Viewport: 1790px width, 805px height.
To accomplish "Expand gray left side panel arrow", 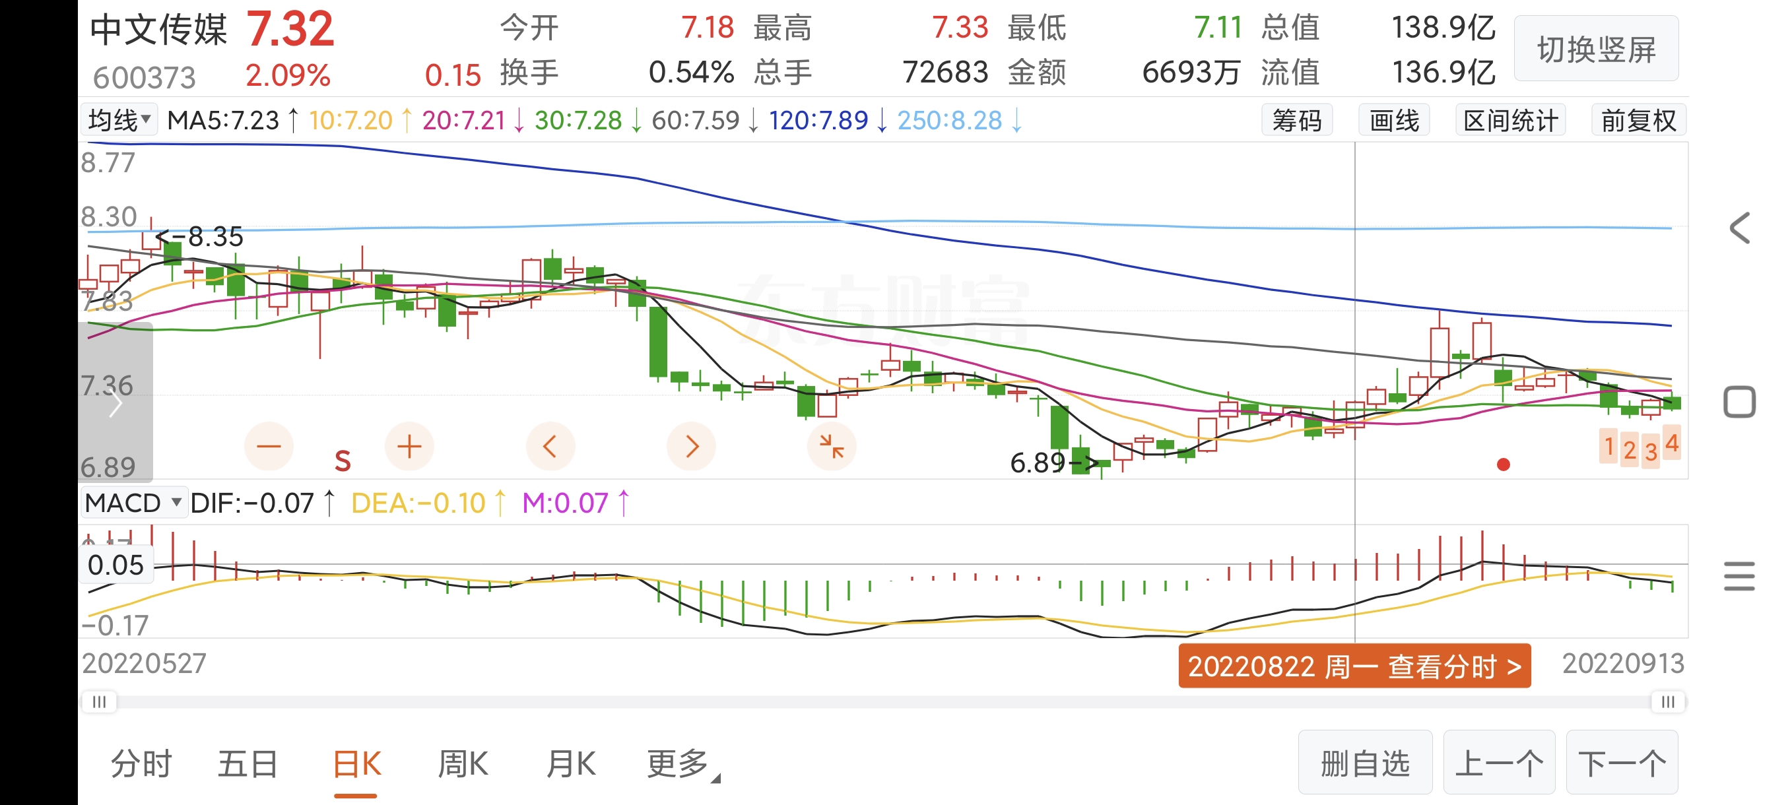I will [116, 403].
